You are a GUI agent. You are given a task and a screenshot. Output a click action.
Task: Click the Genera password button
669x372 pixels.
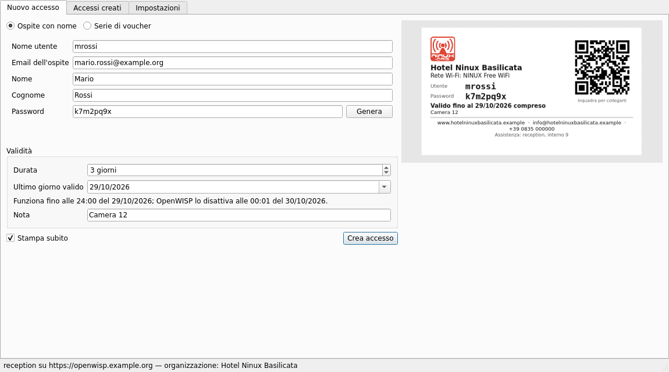(x=369, y=112)
